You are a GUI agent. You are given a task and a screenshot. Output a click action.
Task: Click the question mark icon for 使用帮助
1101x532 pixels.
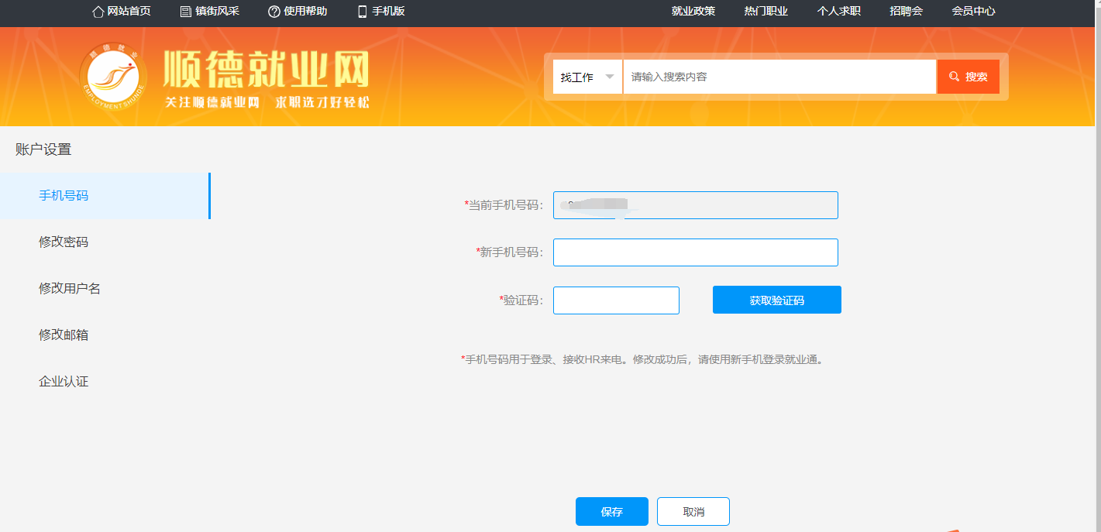[x=274, y=12]
